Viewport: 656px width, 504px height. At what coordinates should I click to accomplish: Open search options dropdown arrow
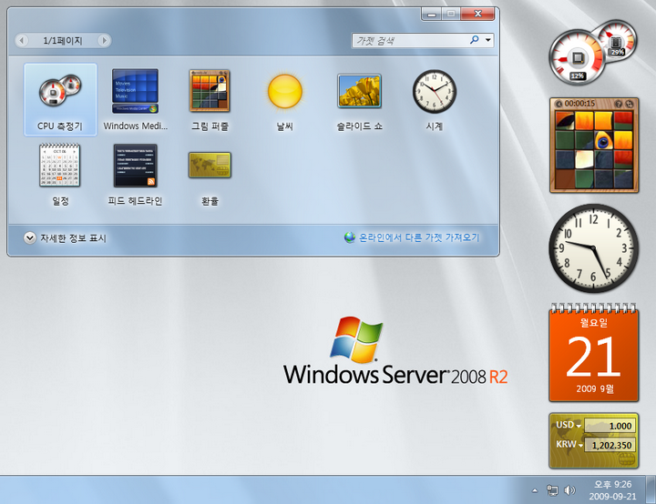pyautogui.click(x=487, y=40)
